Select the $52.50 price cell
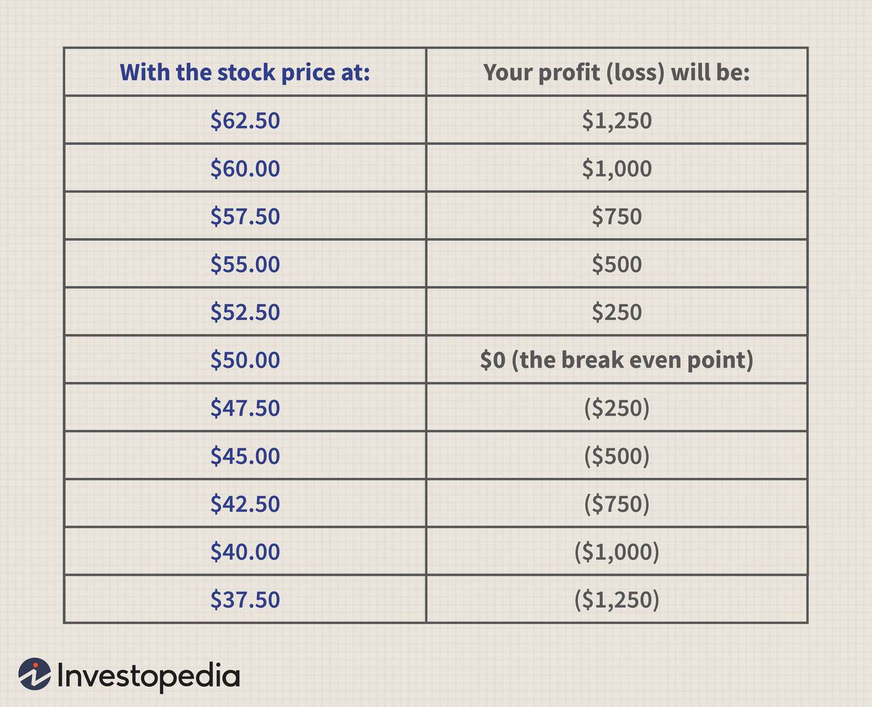The height and width of the screenshot is (707, 872). [245, 312]
